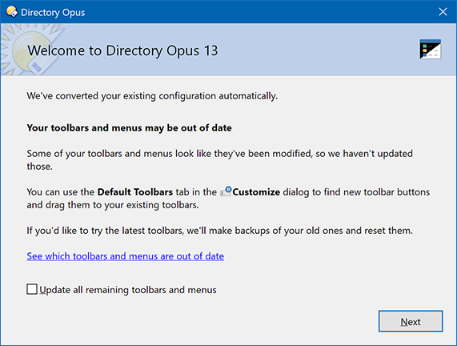
Task: Click the 'Directory Opus' window title text
Action: [x=53, y=13]
